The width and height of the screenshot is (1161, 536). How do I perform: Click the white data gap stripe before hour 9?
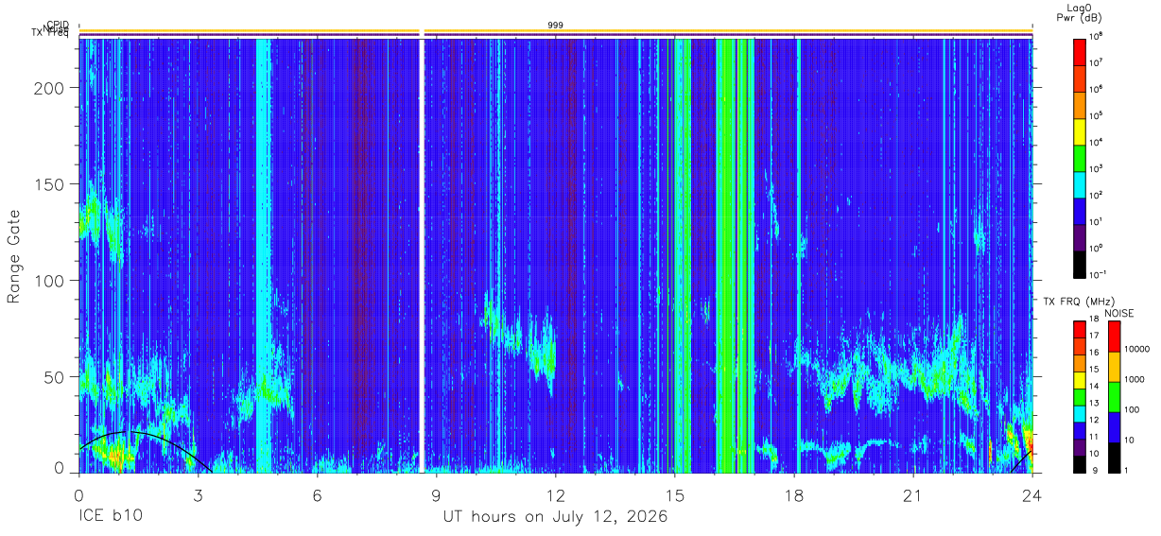(422, 255)
